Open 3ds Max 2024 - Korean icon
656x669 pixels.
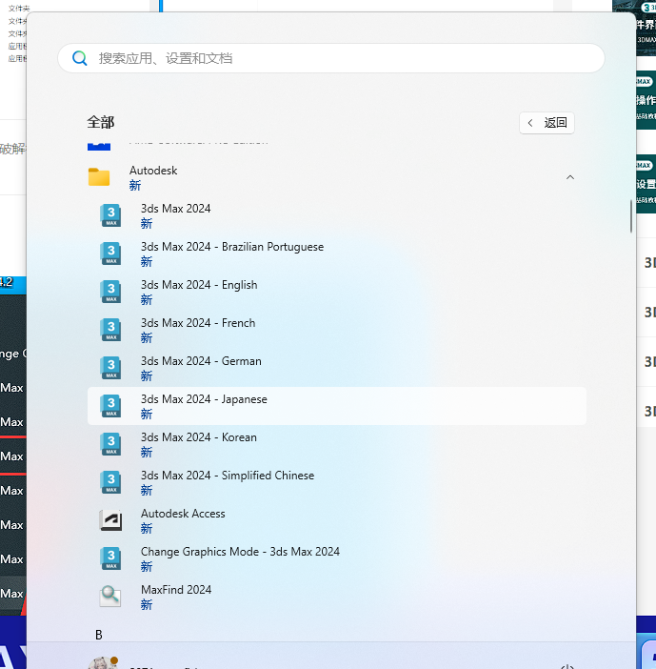point(110,444)
